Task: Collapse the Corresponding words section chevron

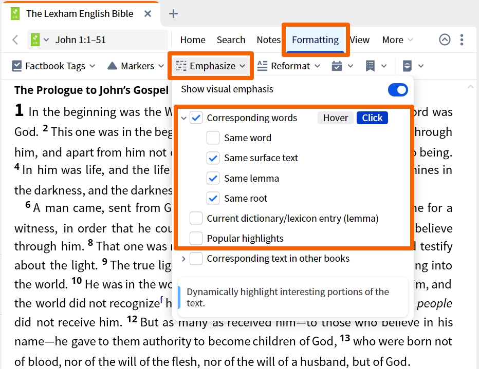Action: click(183, 118)
